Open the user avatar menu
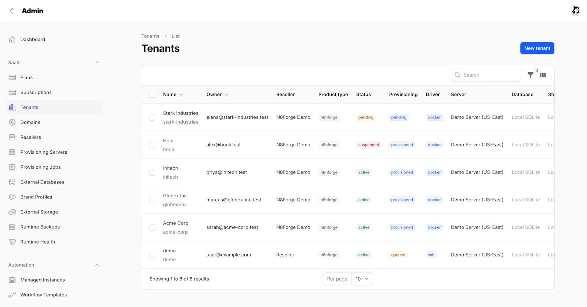The image size is (587, 307). pyautogui.click(x=576, y=11)
